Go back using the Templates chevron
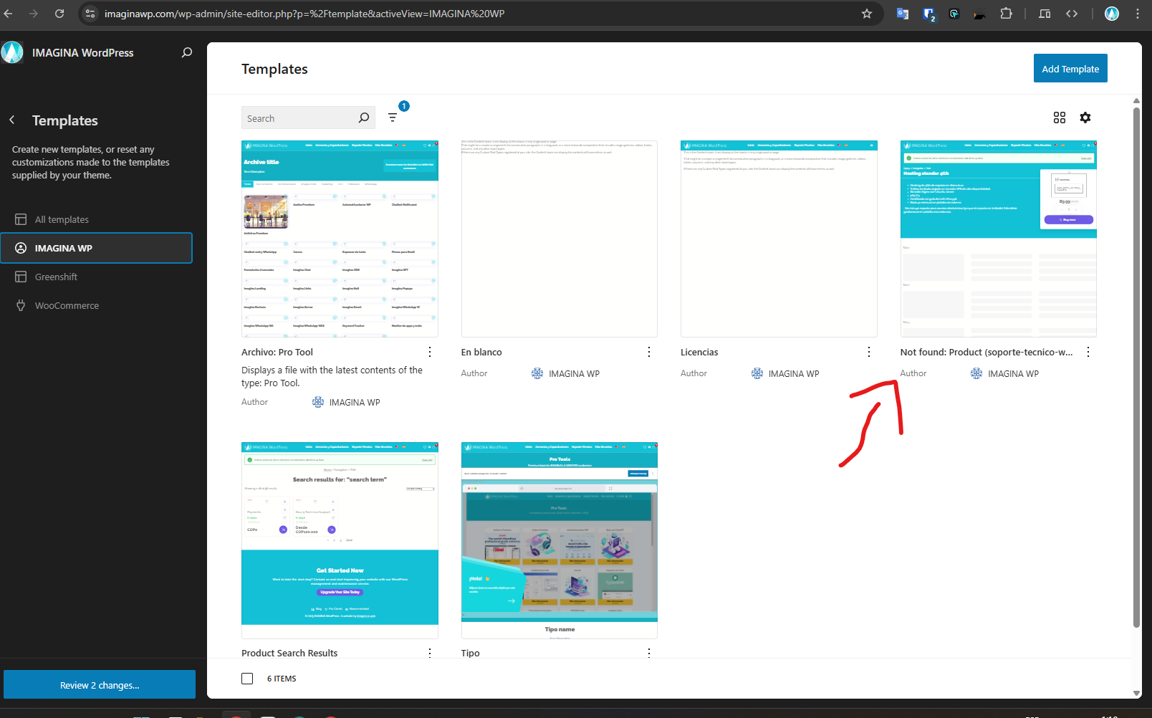 click(x=12, y=120)
